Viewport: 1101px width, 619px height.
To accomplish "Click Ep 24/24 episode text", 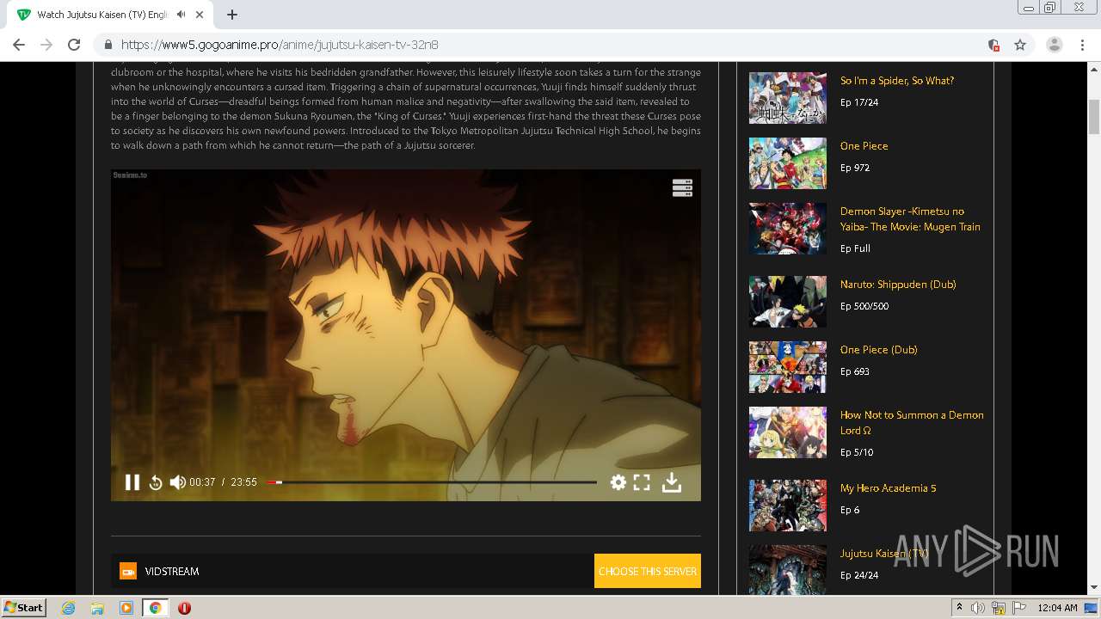I will pyautogui.click(x=859, y=575).
